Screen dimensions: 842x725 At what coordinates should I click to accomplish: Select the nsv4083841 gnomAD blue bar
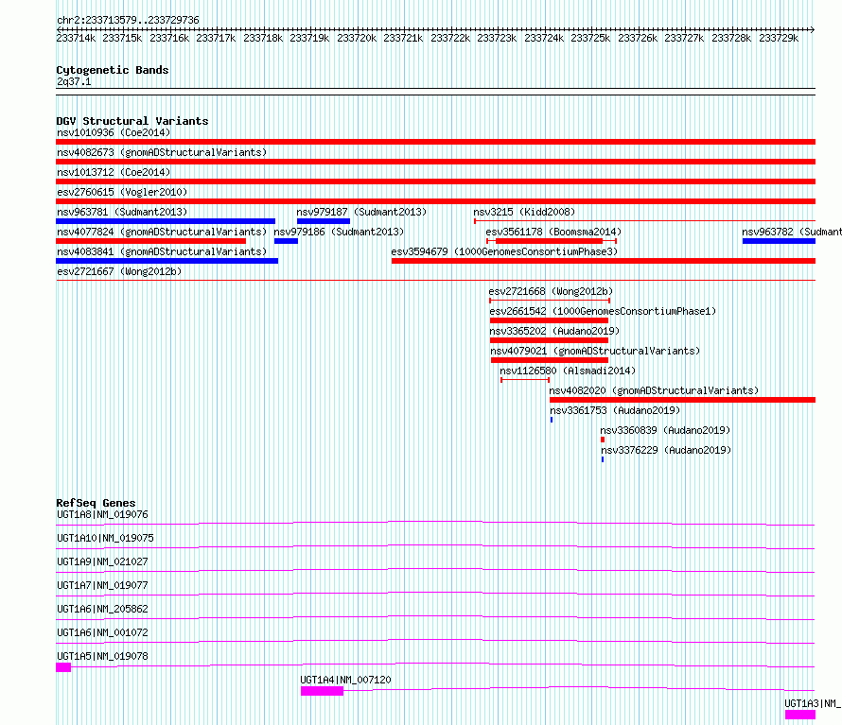click(x=167, y=261)
